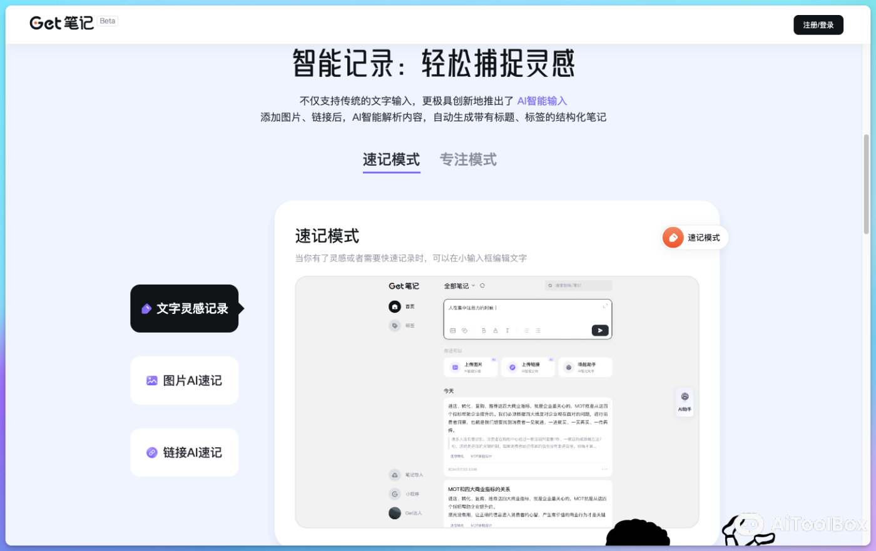876x551 pixels.
Task: Click the send arrow in the note input
Action: point(600,330)
